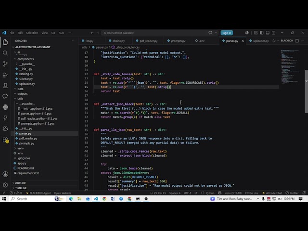The width and height of the screenshot is (308, 231).
Task: Open Visual Studio Code from taskbar
Action: click(96, 199)
